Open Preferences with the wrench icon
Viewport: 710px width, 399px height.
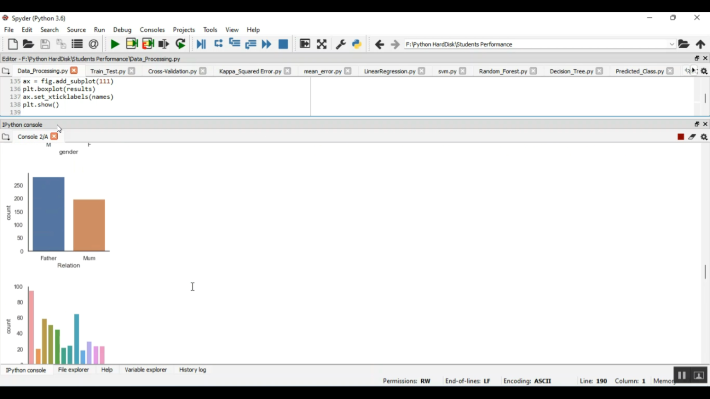pyautogui.click(x=341, y=44)
